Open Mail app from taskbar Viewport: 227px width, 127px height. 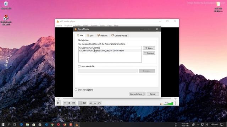[40, 125]
